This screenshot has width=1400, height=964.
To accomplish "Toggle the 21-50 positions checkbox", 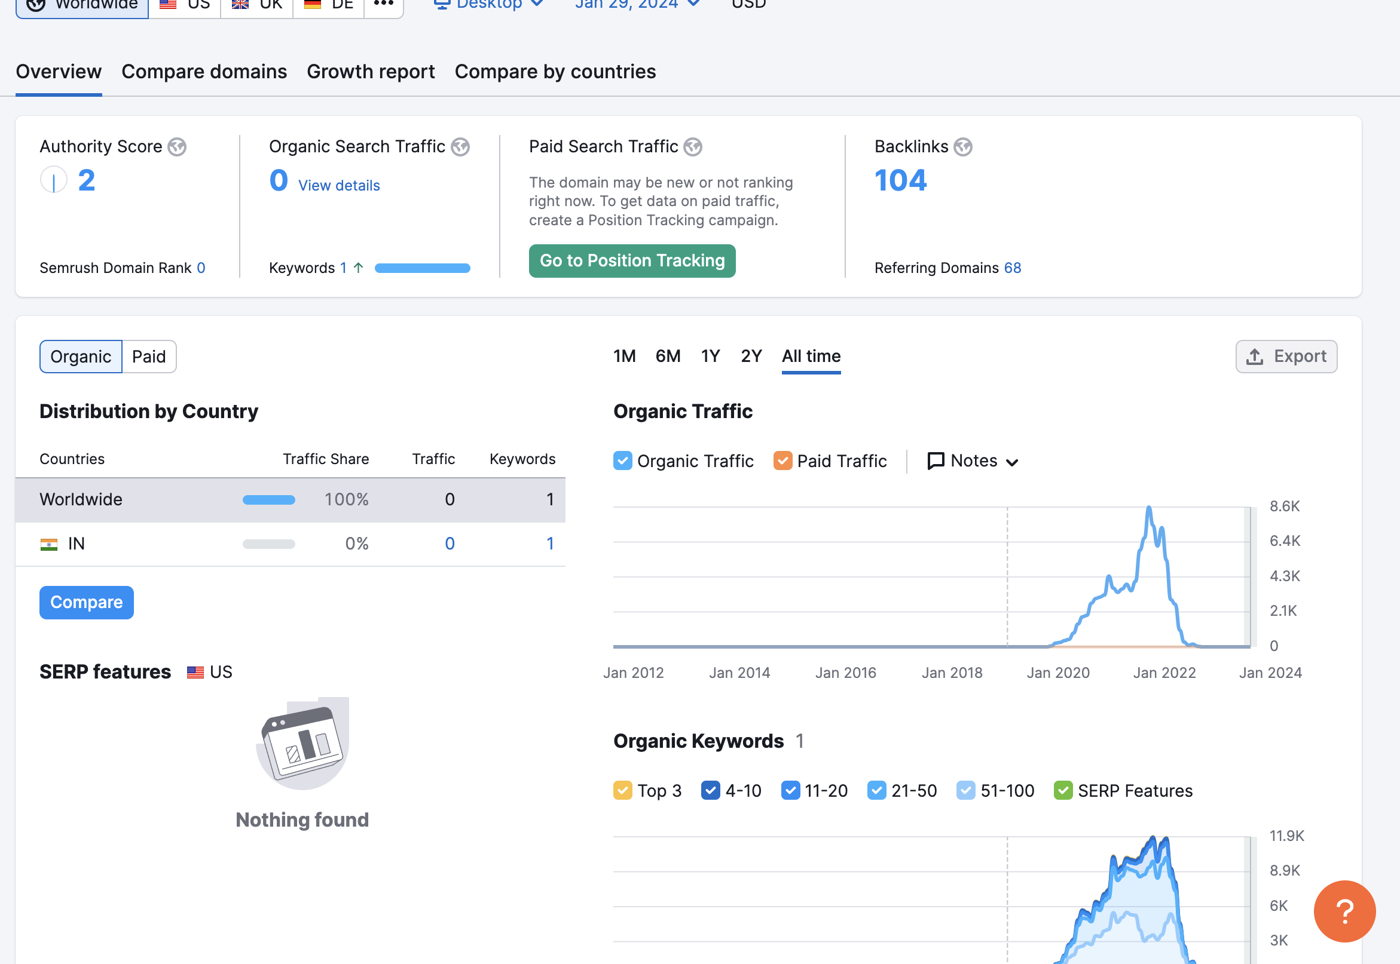I will pyautogui.click(x=877, y=791).
